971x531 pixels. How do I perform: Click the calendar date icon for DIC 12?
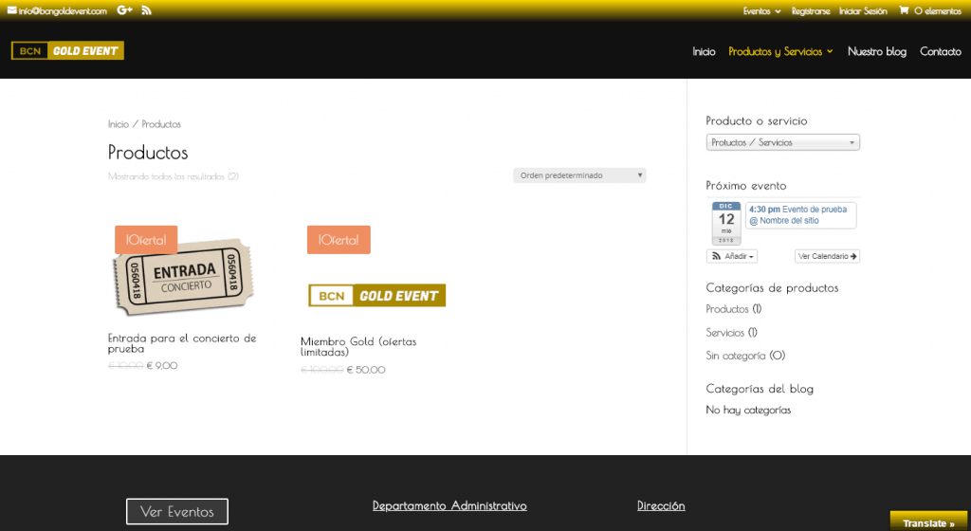point(726,223)
